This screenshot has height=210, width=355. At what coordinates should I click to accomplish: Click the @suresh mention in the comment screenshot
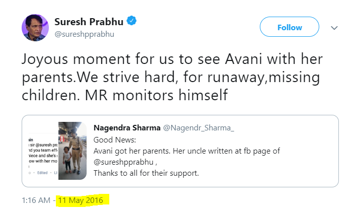pyautogui.click(x=43, y=145)
